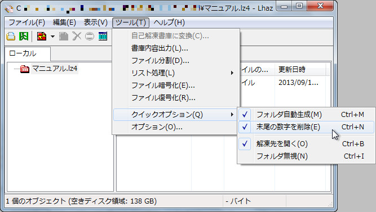Click the green extract toolbar icon

24,37
